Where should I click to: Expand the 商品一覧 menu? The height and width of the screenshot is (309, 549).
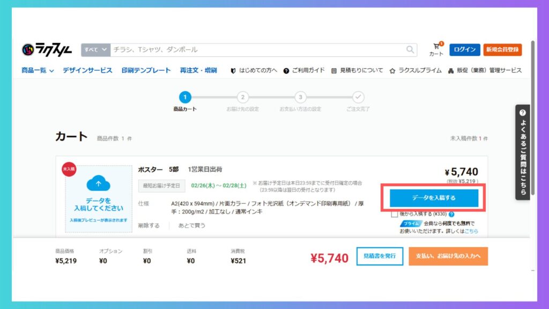(x=38, y=70)
